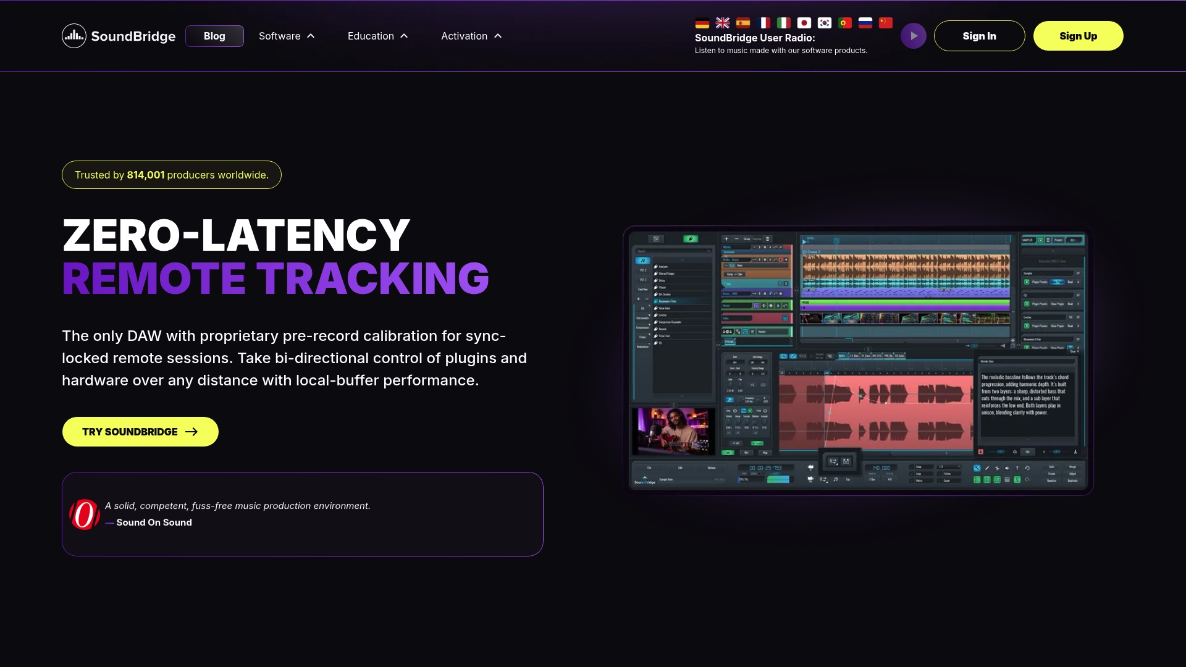This screenshot has height=667, width=1186.
Task: Select the South Korean flag language option
Action: (x=824, y=23)
